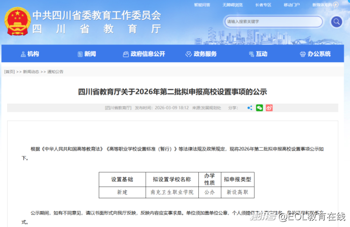350x227 pixels.
Task: Click the 政府信息公开 document icon
Action: click(x=126, y=54)
